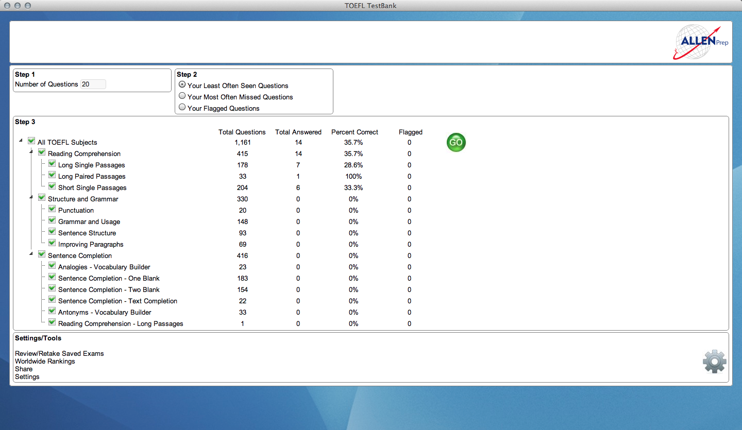Select the Improving Paragraphs row label
The height and width of the screenshot is (430, 742).
[91, 244]
